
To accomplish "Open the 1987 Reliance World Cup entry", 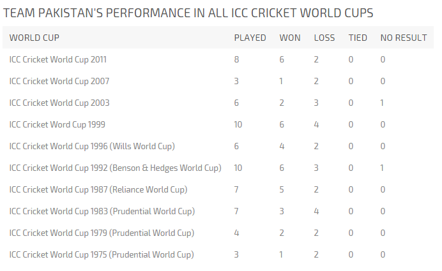I will pos(98,189).
